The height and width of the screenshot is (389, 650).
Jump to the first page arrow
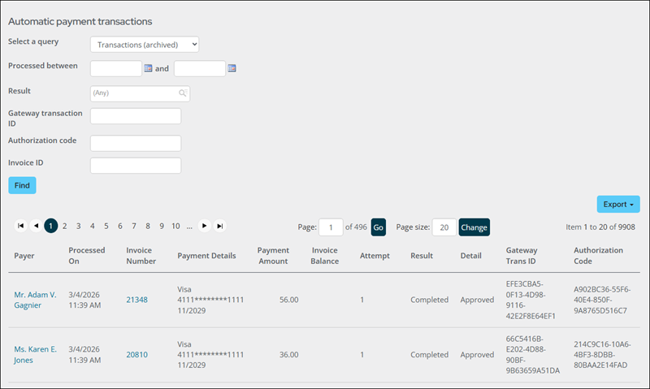click(x=21, y=226)
